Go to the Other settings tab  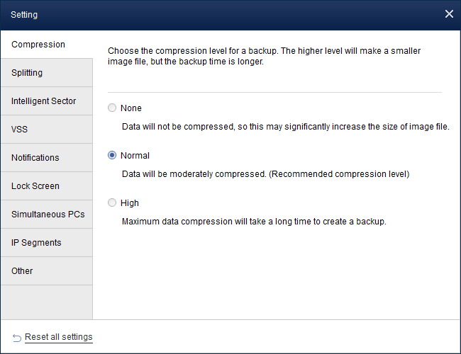pos(22,271)
